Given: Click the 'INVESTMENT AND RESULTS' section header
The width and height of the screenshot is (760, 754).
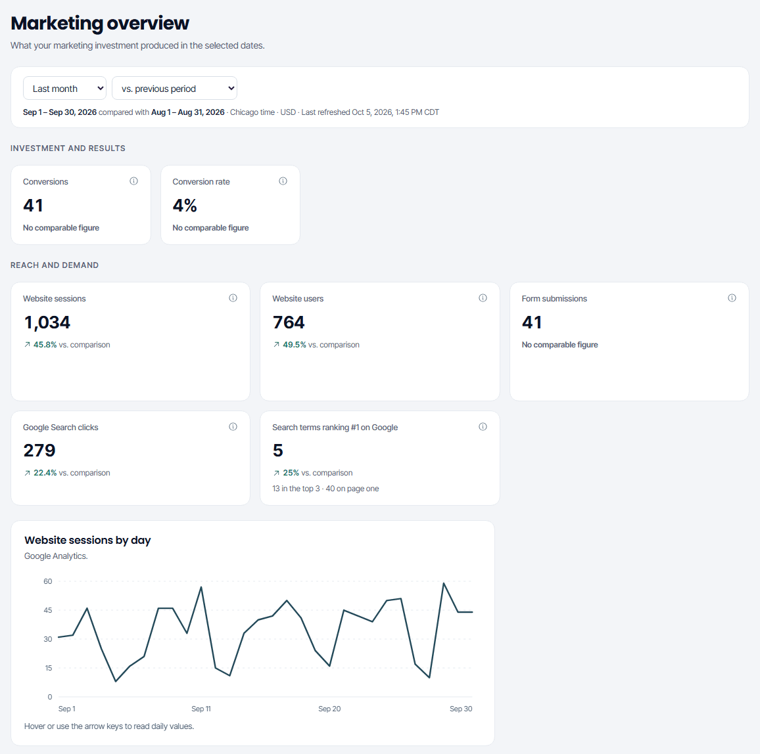Looking at the screenshot, I should click(x=68, y=148).
